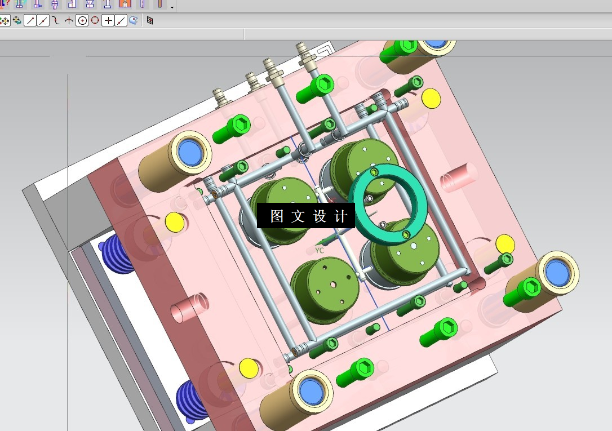The image size is (612, 431).
Task: Toggle the Enable Snap Point option
Action: (5, 20)
